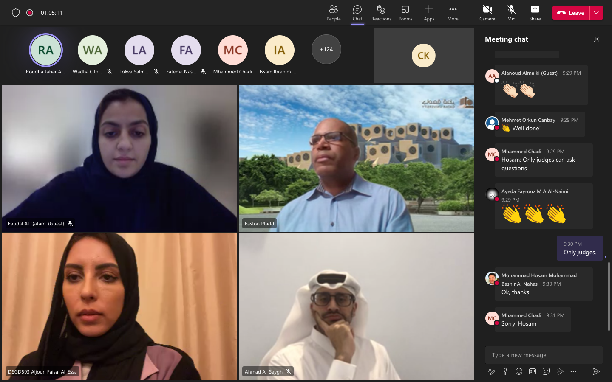Set delivery options with exclamation icon
Screen dimensions: 612x382
pyautogui.click(x=505, y=371)
